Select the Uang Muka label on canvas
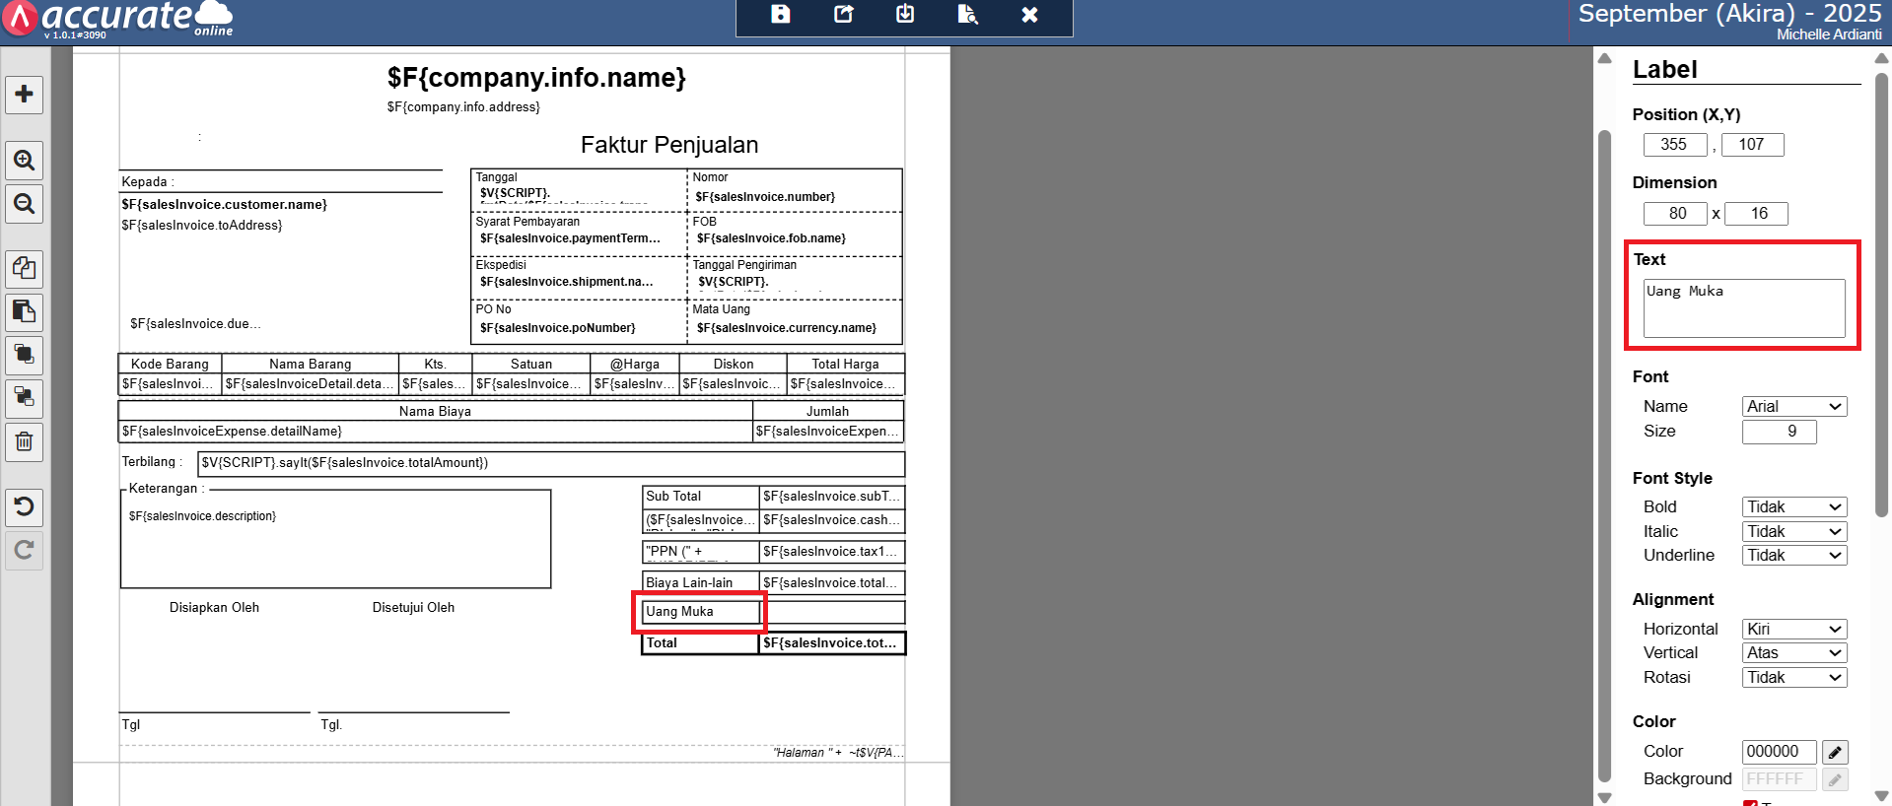1892x806 pixels. [699, 612]
